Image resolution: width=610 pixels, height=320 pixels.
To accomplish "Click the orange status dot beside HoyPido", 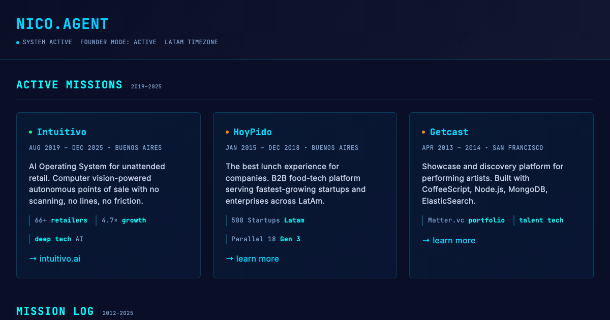I will coord(227,132).
